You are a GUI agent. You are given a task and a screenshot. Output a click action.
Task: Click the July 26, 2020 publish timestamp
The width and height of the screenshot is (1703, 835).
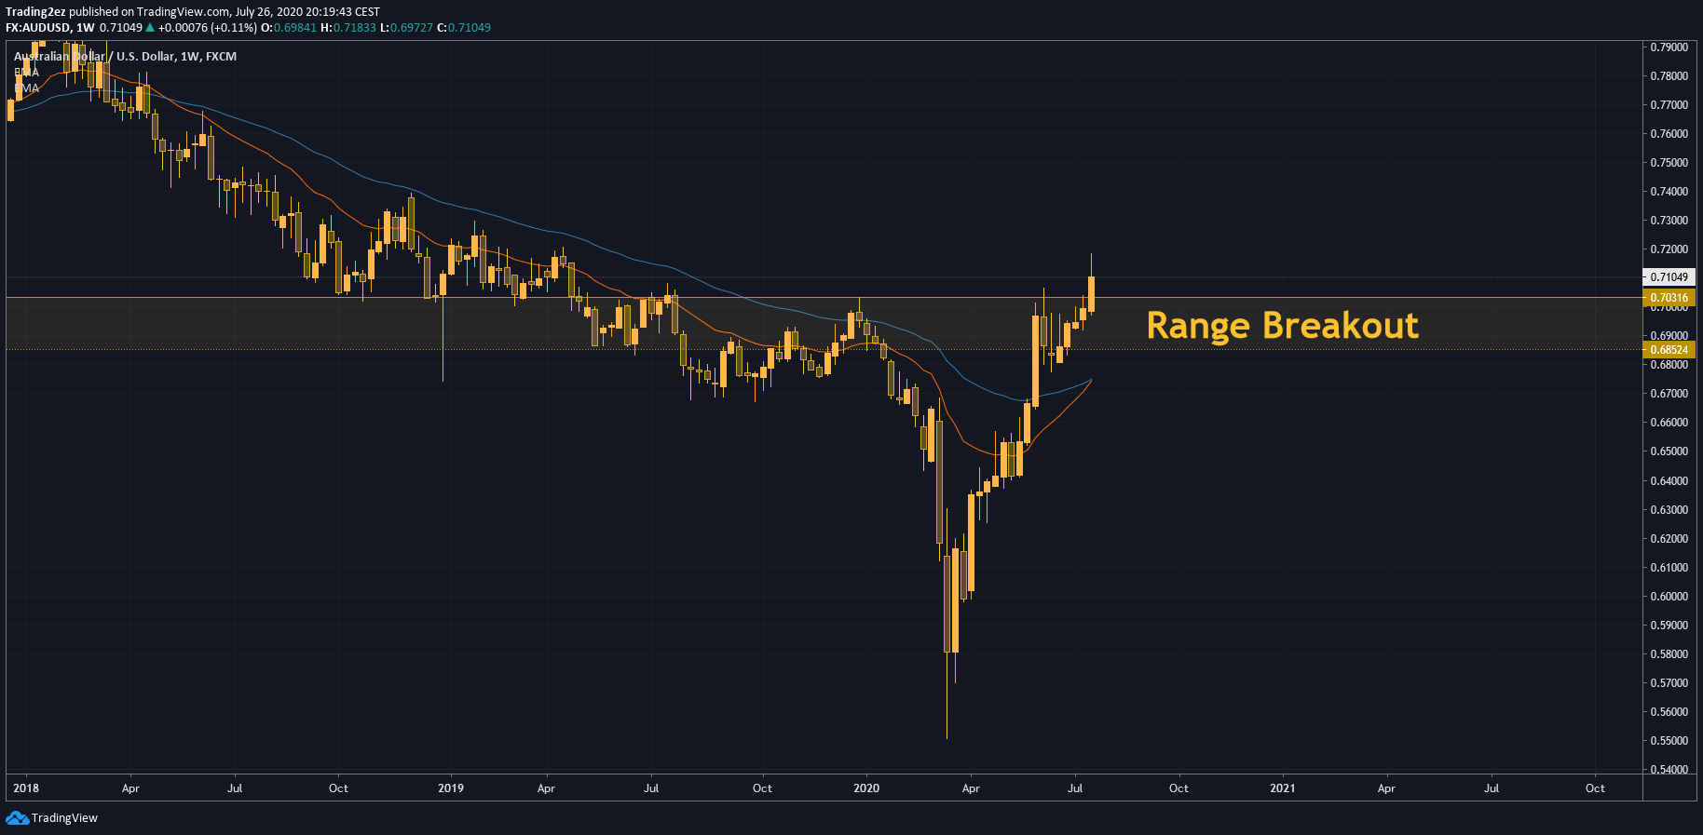coord(307,12)
